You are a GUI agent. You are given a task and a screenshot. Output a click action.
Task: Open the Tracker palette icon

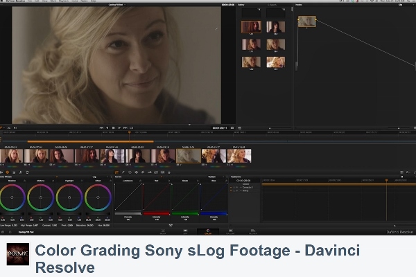137,172
